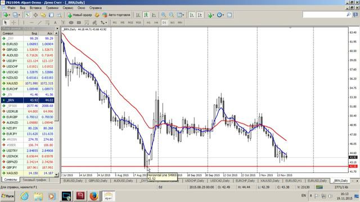
Task: Switch to the EURUSD,H1 chart tab
Action: coord(293,181)
